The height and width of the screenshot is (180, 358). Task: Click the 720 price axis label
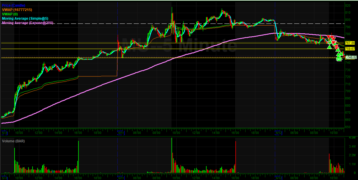pos(348,77)
